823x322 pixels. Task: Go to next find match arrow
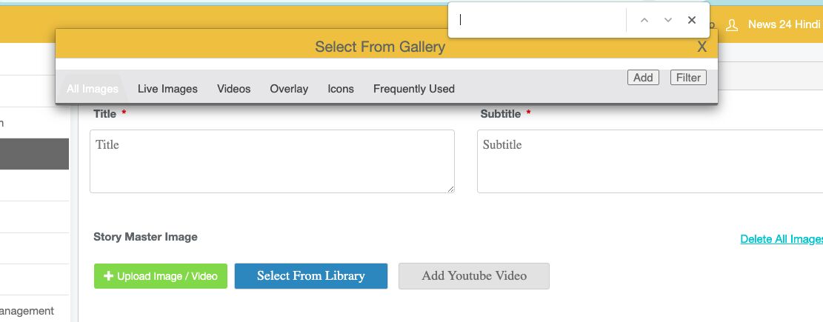tap(668, 21)
